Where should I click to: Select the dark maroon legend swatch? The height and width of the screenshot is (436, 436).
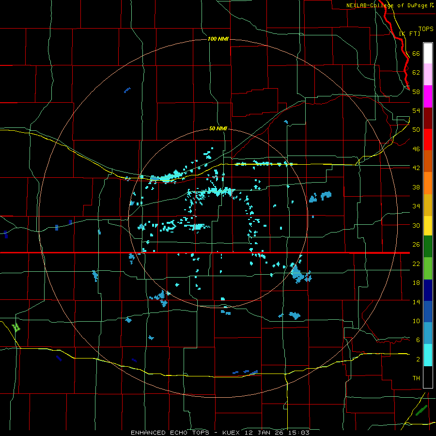428,119
